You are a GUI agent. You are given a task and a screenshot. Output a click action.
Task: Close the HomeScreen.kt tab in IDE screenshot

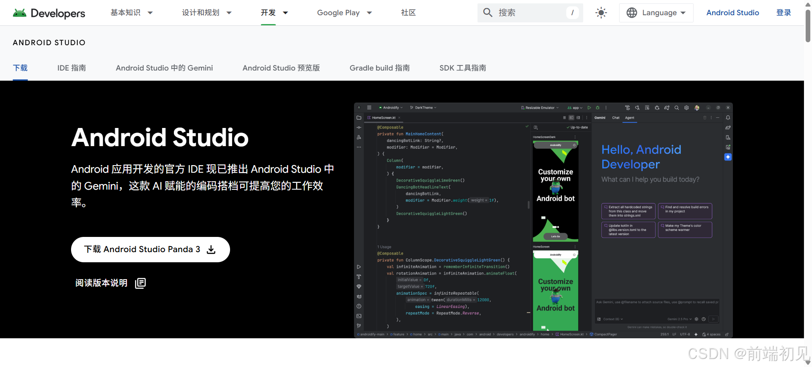pos(399,118)
